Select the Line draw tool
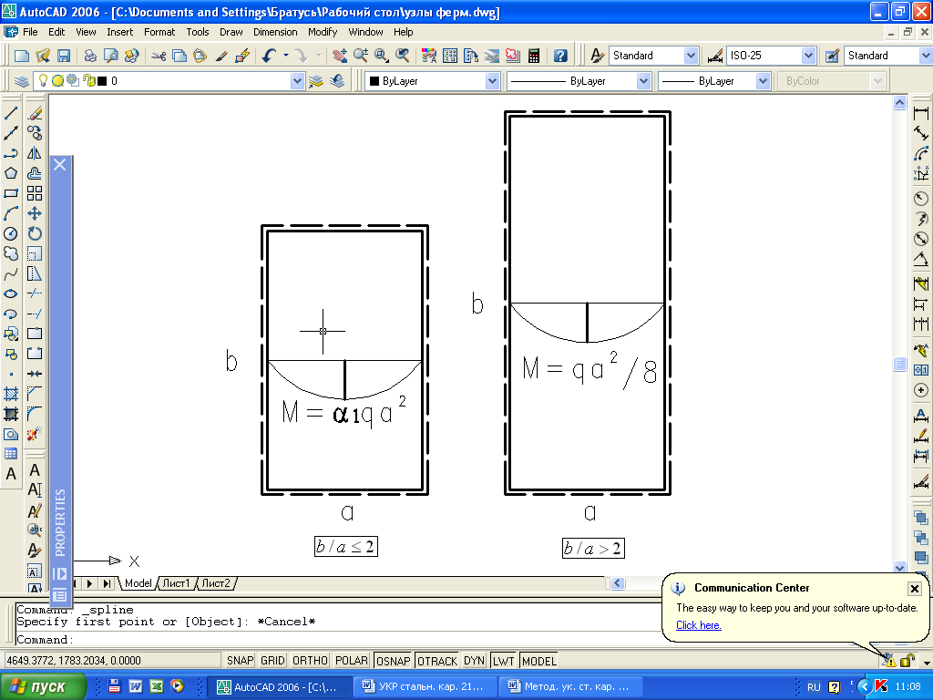933x700 pixels. pos(11,113)
